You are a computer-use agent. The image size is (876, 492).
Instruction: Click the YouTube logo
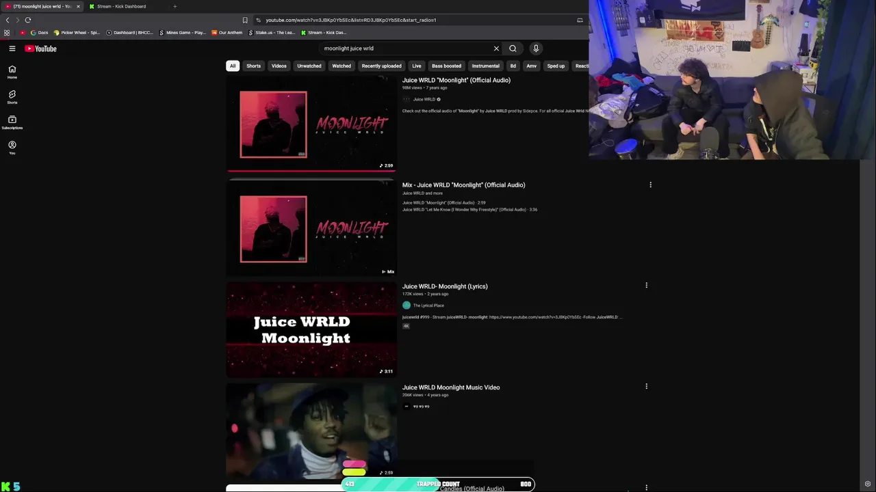tap(40, 49)
